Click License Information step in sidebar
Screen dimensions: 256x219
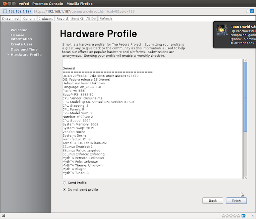[21, 37]
